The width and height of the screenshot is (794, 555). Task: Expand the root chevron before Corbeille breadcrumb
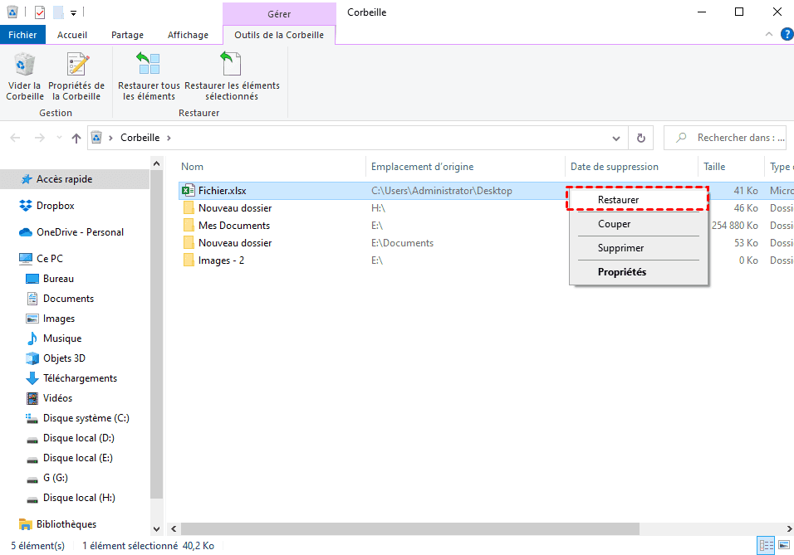[110, 138]
